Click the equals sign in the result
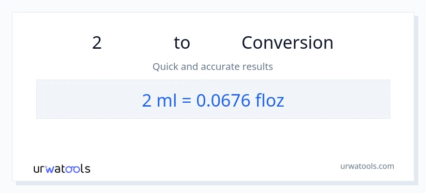This screenshot has height=193, width=426. coord(188,100)
